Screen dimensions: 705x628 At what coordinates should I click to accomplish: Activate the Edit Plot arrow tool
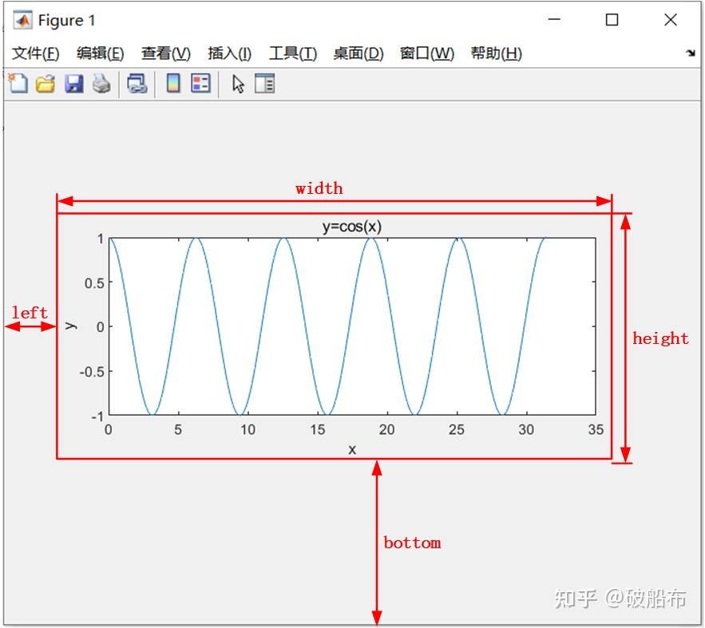pyautogui.click(x=237, y=83)
